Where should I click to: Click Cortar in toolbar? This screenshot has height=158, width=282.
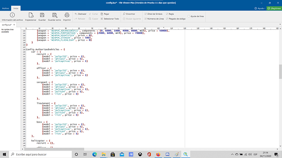[x=93, y=14]
